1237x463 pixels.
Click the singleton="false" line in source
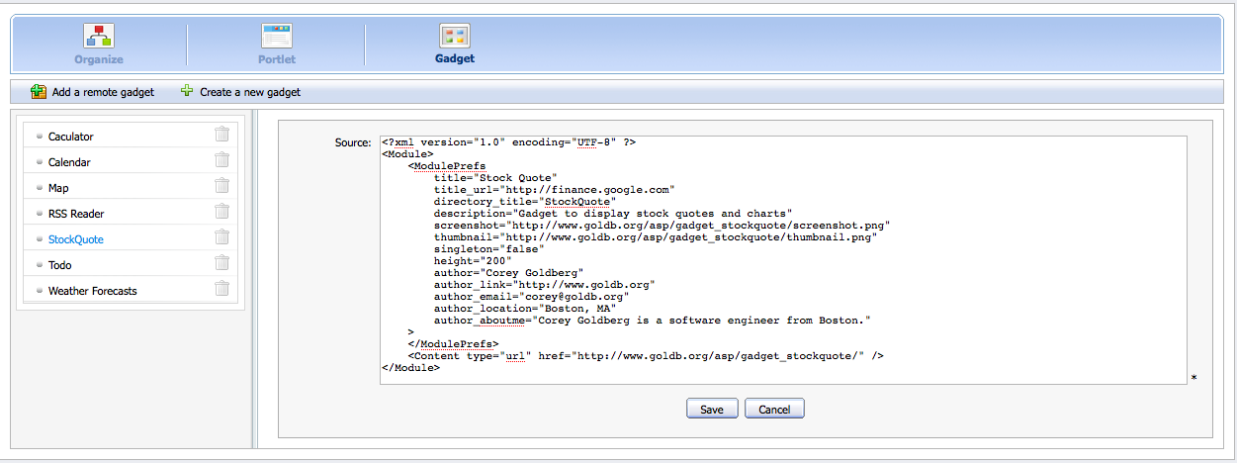pyautogui.click(x=489, y=249)
